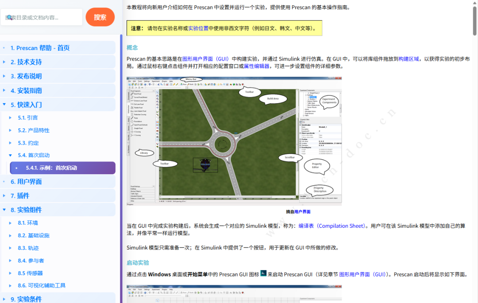Screen dimensions: 478x303
Task: Expand the 5.1. 引言 subsection arrow
Action: 10,118
